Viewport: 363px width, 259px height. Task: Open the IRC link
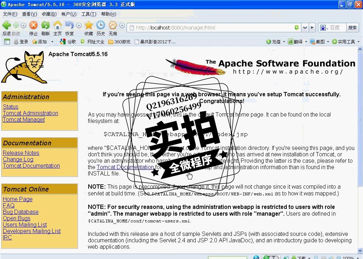tap(7, 238)
